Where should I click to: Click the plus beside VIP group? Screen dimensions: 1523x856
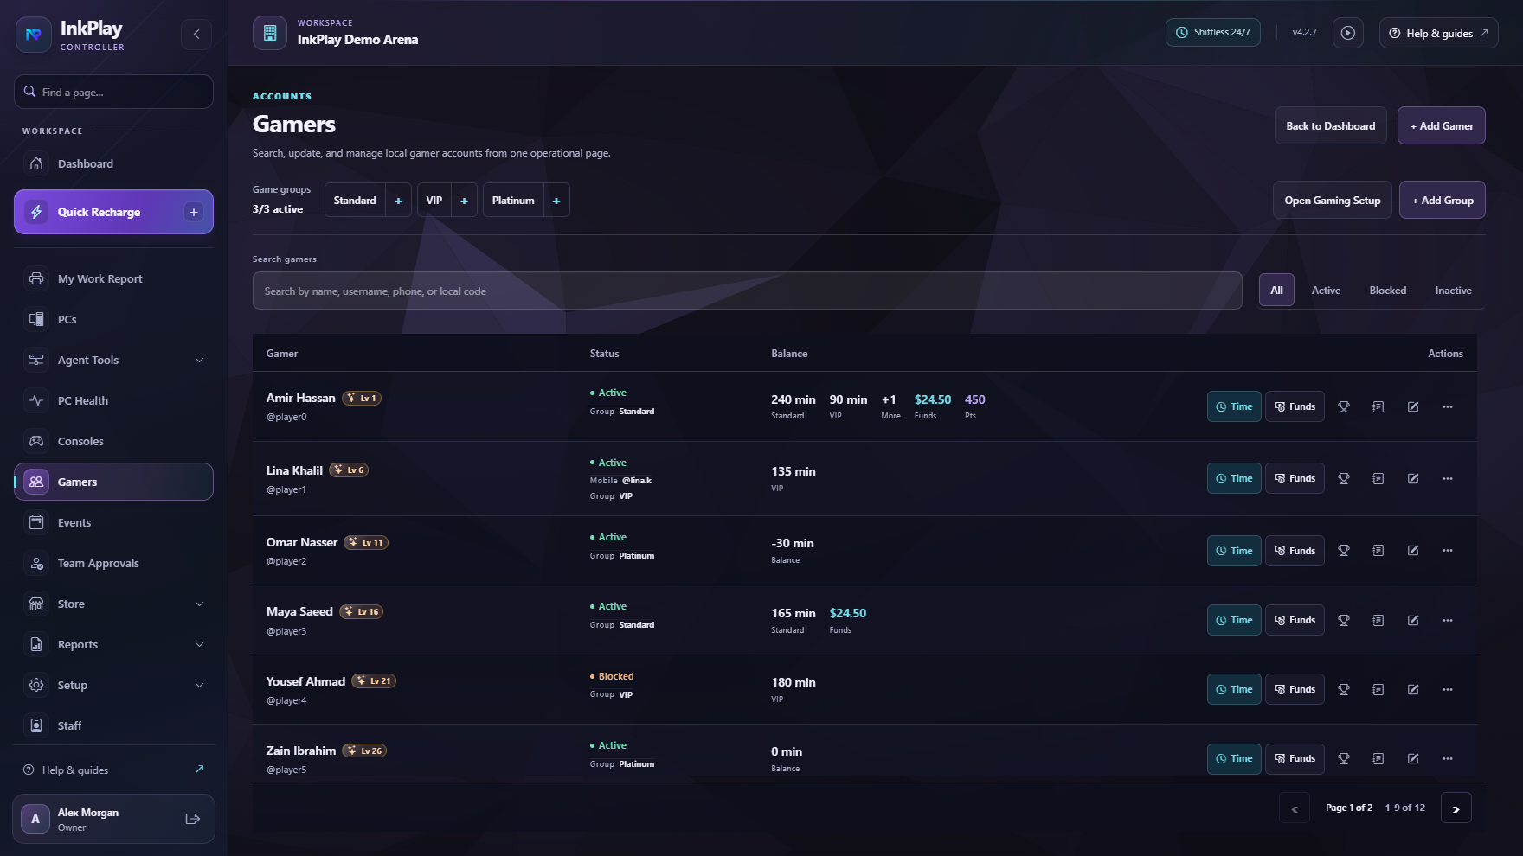[464, 201]
